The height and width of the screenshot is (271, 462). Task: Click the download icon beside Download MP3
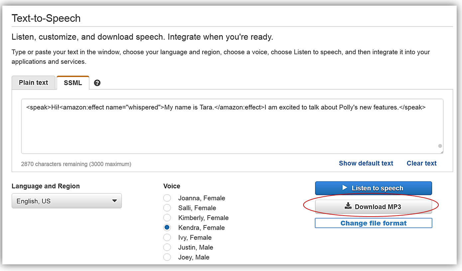[x=348, y=207]
